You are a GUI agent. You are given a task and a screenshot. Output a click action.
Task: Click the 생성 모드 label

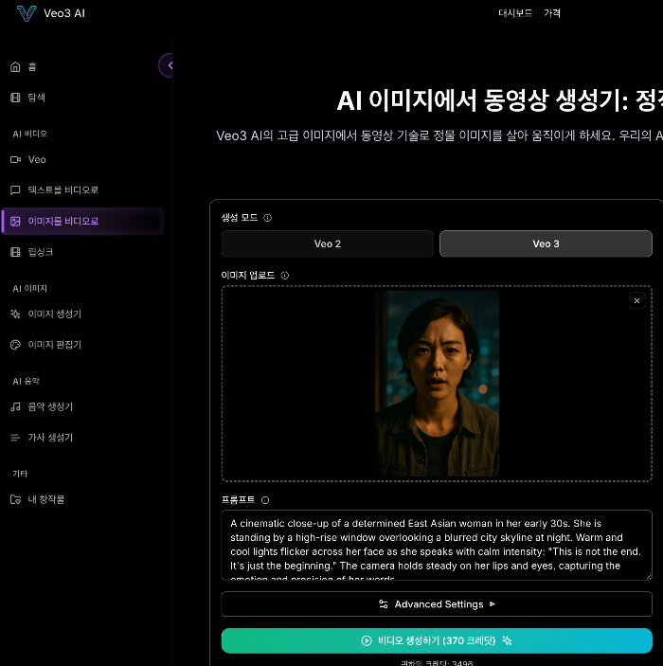click(240, 218)
